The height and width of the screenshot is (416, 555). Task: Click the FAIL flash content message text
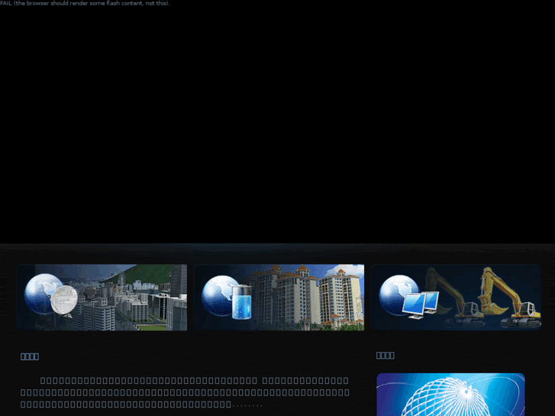pyautogui.click(x=85, y=3)
